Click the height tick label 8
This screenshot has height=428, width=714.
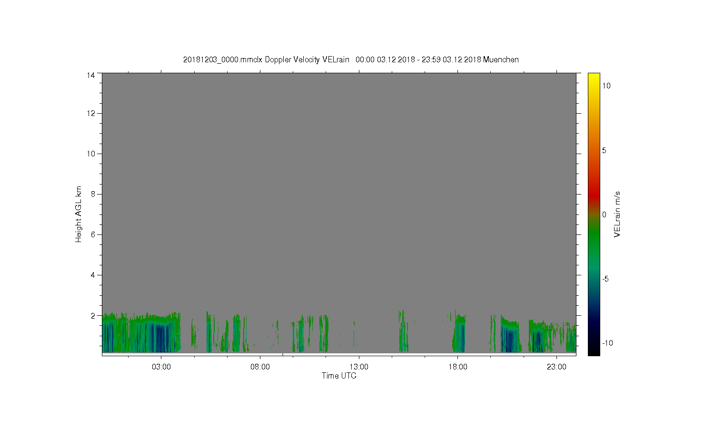(x=92, y=194)
